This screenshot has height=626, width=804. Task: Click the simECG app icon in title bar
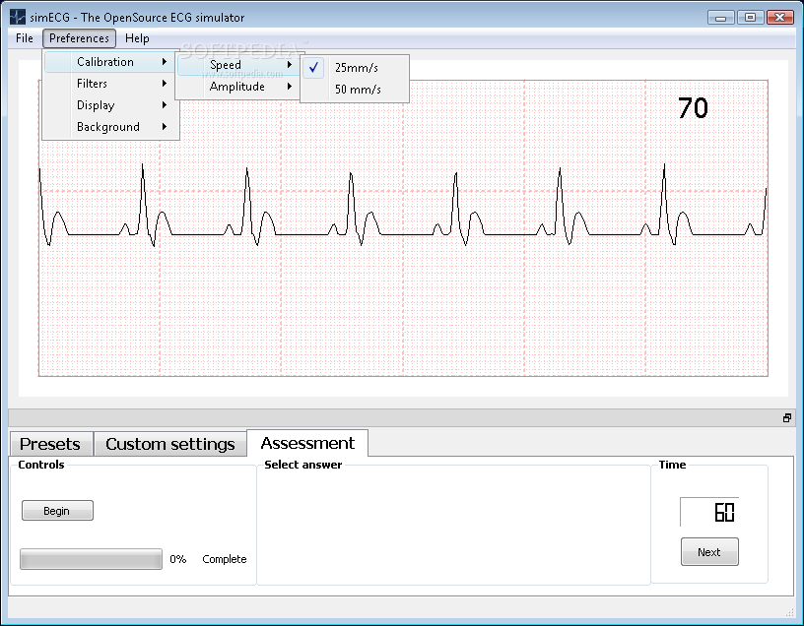pyautogui.click(x=18, y=17)
